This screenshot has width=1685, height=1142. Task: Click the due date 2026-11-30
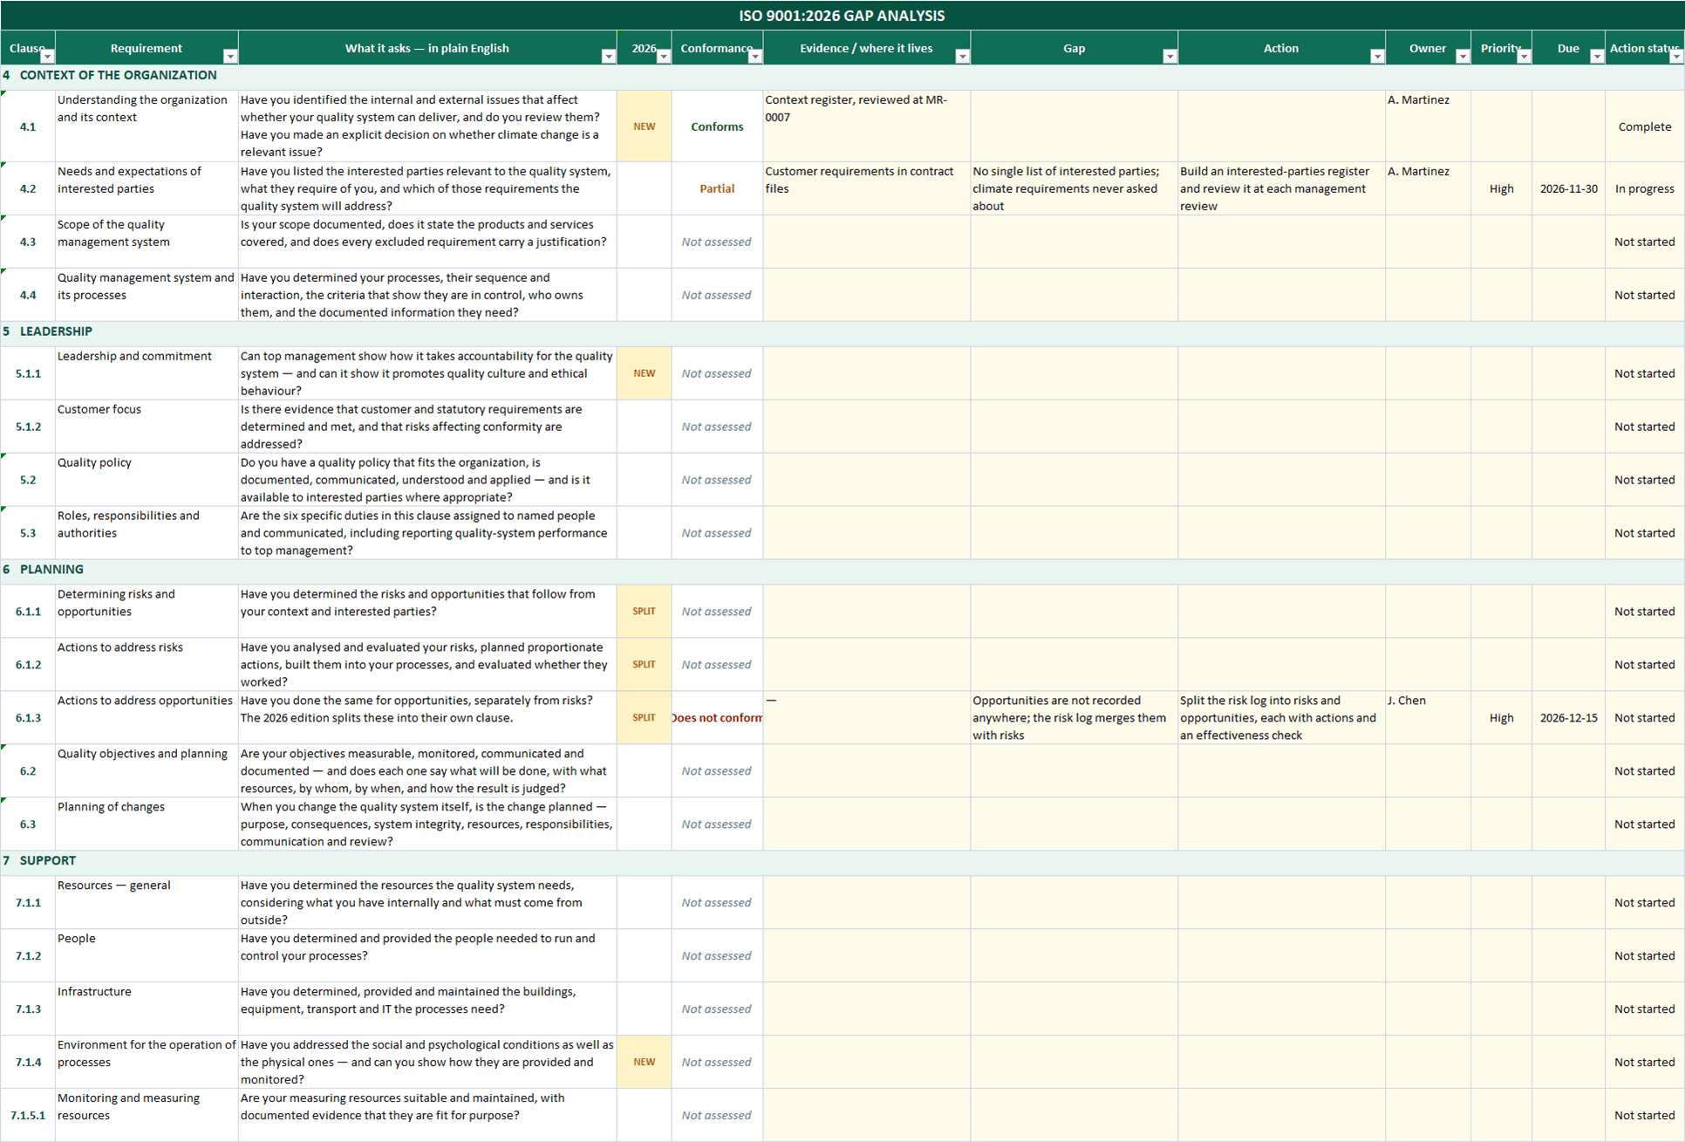pos(1568,188)
